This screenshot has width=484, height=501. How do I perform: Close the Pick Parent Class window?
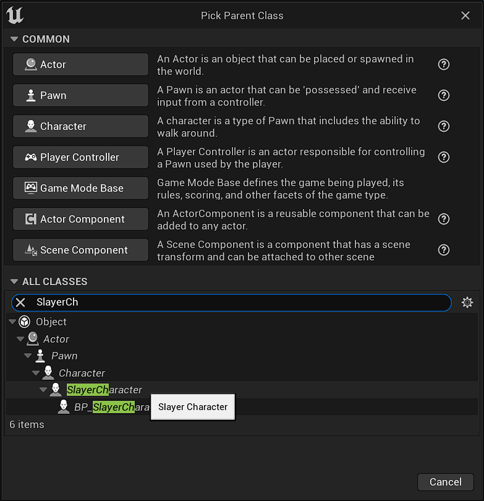465,15
